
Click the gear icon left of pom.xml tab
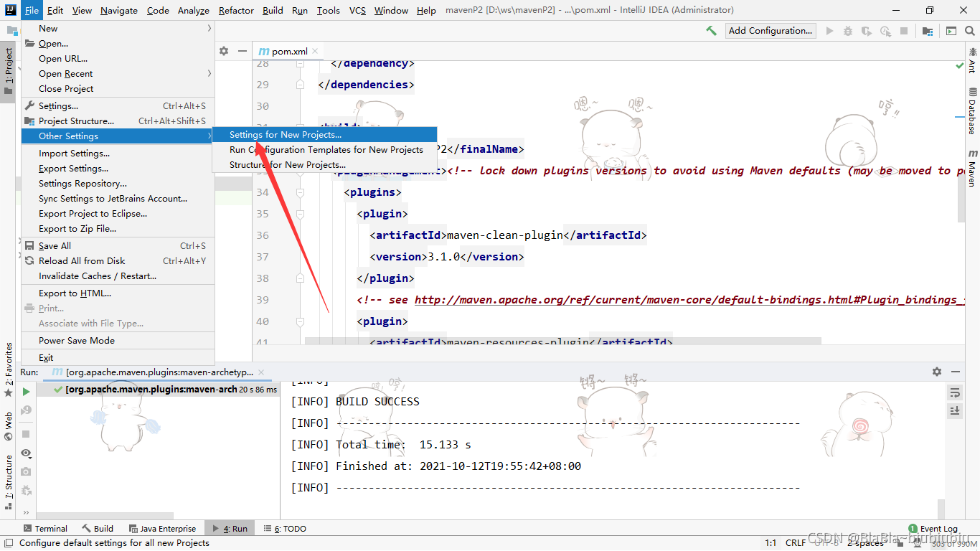click(x=224, y=51)
